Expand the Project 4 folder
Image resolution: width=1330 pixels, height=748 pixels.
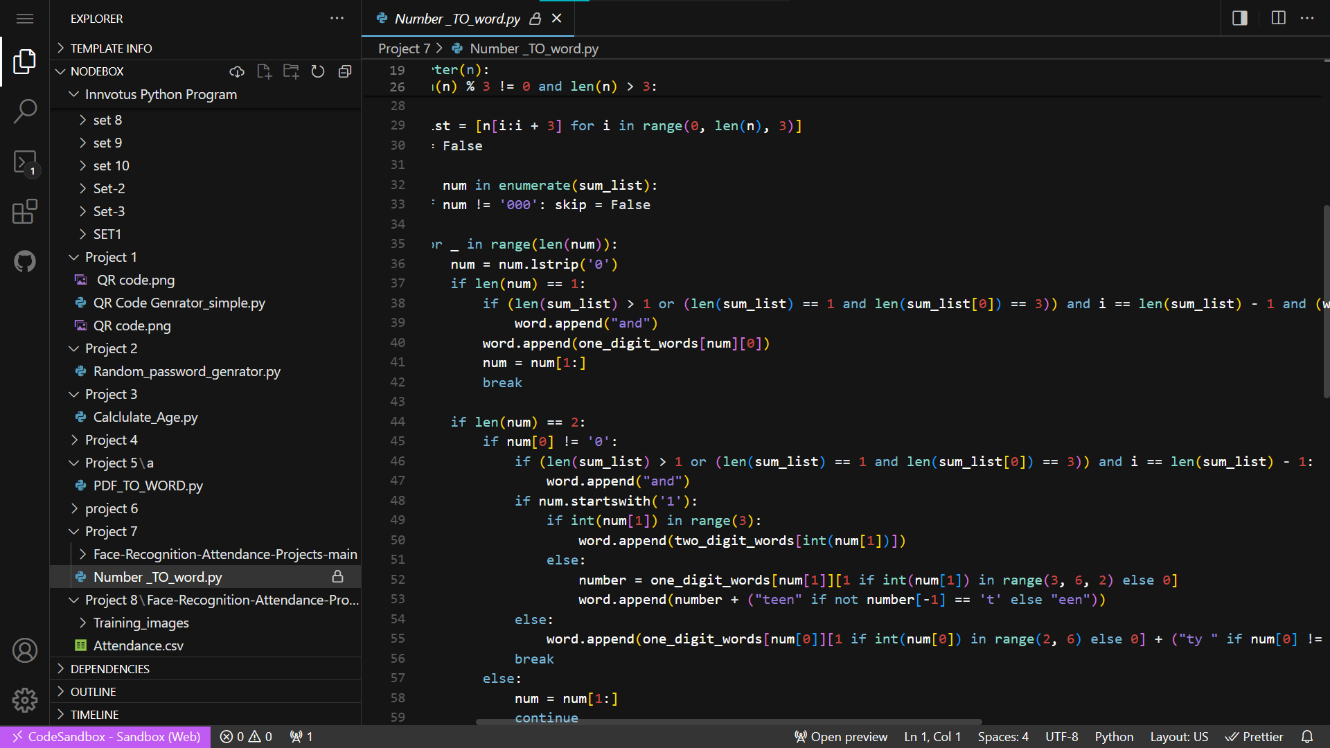pyautogui.click(x=206, y=440)
